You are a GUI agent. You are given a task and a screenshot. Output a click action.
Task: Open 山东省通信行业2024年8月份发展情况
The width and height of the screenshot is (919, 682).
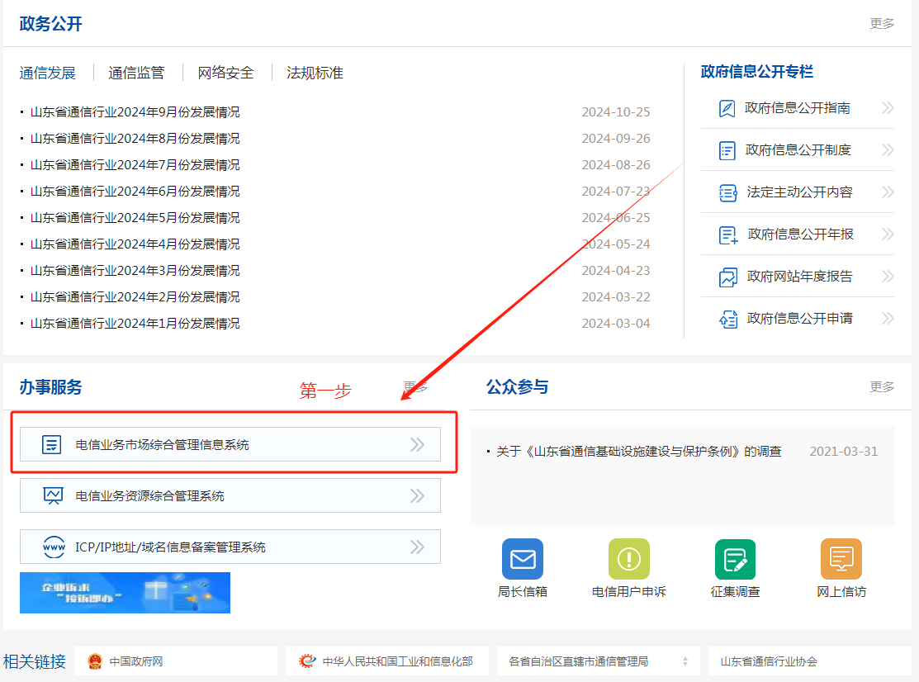[x=135, y=138]
